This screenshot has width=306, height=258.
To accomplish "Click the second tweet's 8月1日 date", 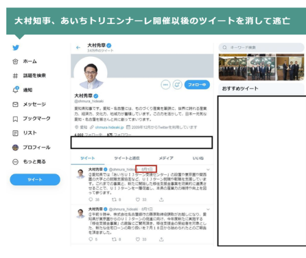I will coord(147,209).
